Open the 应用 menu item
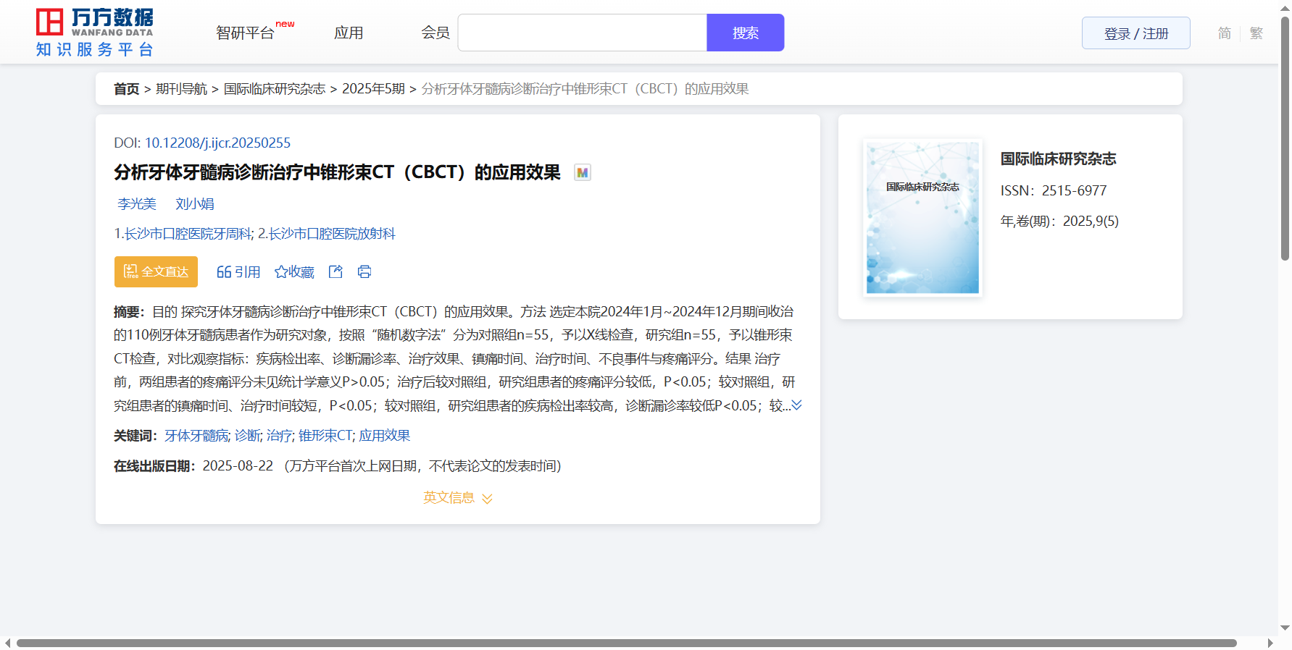The width and height of the screenshot is (1292, 650). click(x=349, y=33)
